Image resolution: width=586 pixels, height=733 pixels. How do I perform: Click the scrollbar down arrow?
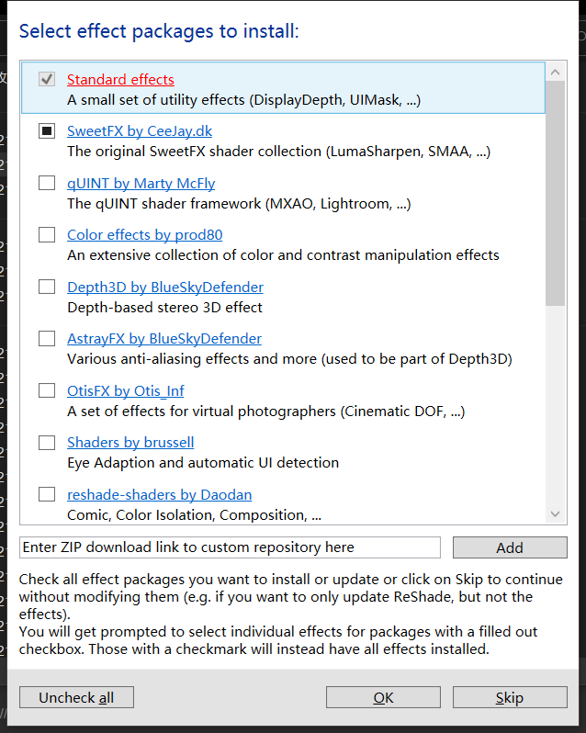pyautogui.click(x=555, y=513)
